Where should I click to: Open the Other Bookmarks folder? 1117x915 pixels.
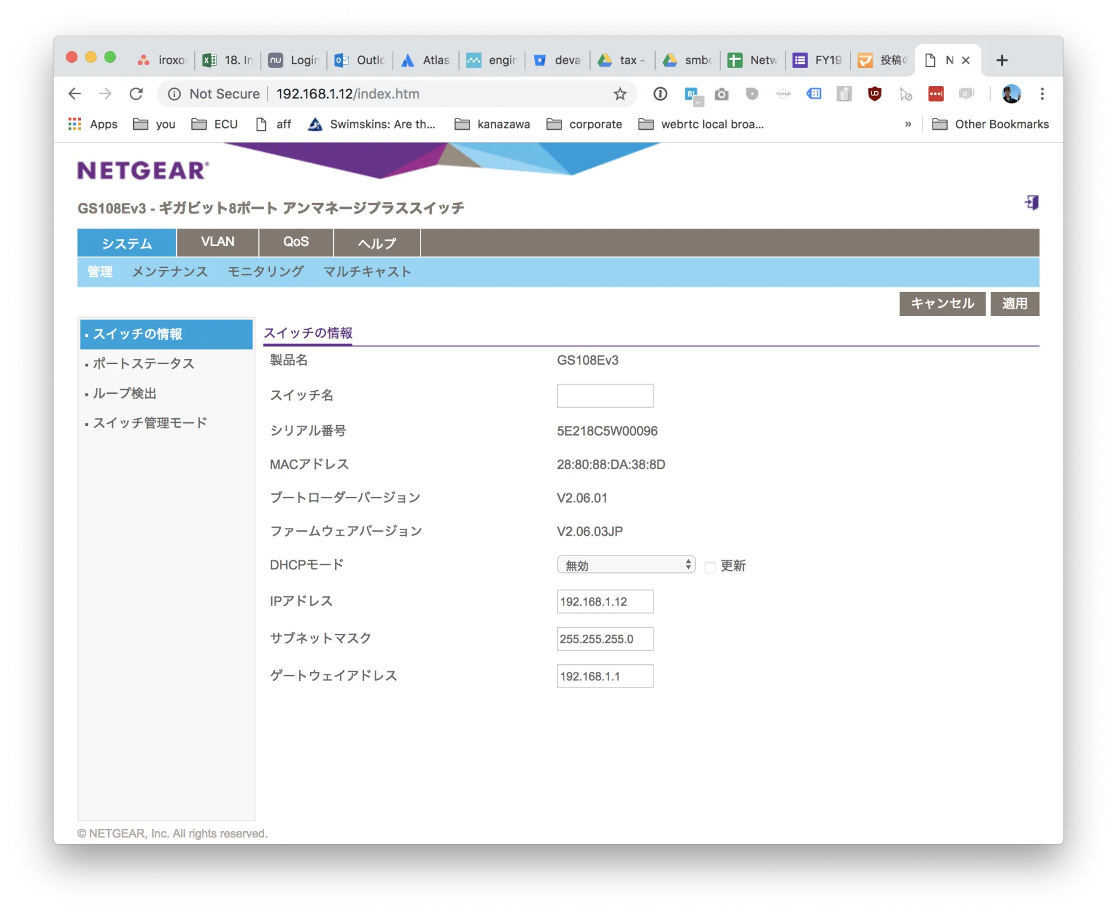(x=991, y=124)
